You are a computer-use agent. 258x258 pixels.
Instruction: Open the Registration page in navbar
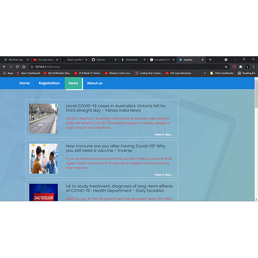point(49,83)
